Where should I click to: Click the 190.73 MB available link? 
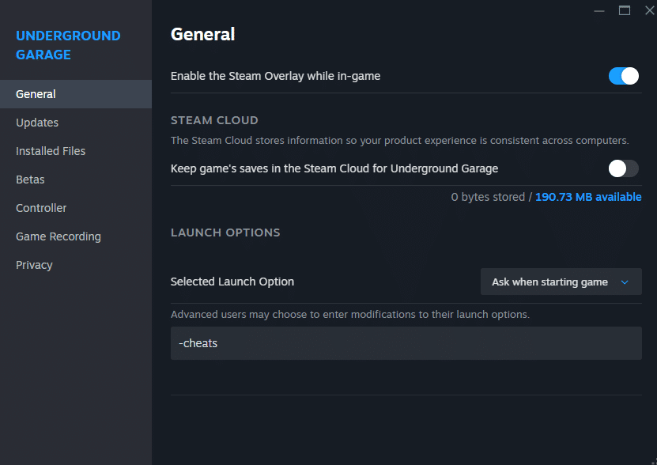coord(588,197)
